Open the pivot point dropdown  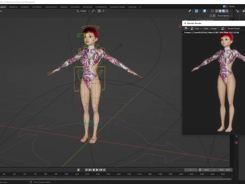(94, 11)
